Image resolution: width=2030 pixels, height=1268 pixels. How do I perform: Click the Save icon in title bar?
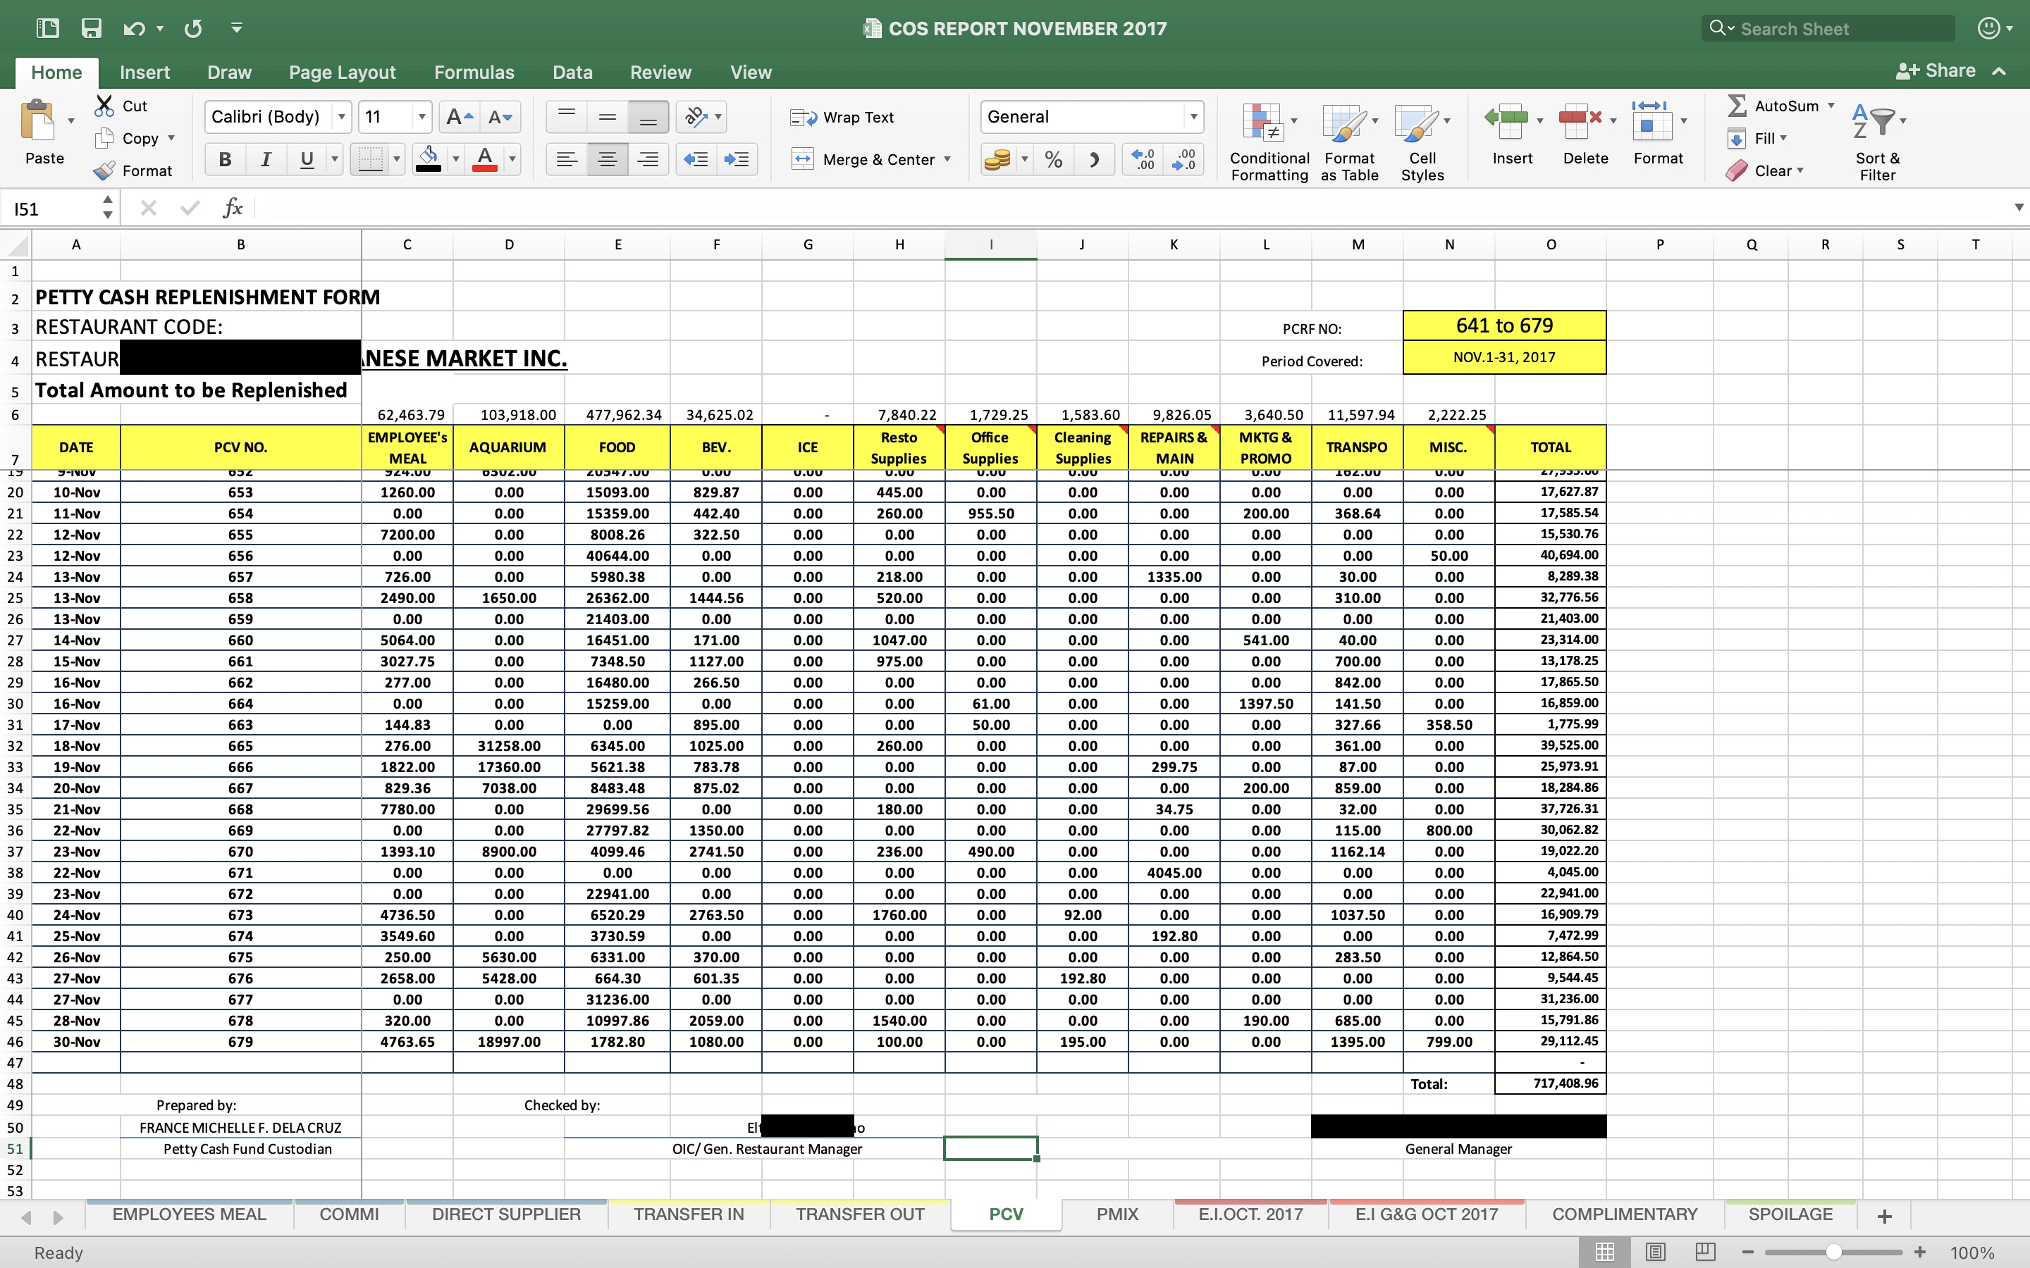pos(91,28)
